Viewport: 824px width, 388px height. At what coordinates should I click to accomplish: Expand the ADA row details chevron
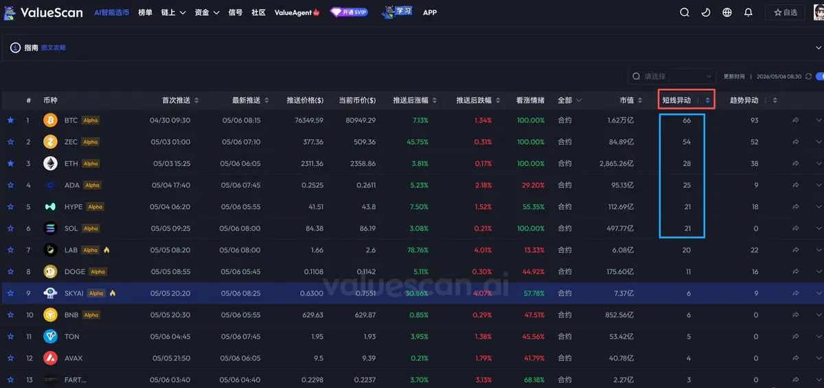coord(819,185)
